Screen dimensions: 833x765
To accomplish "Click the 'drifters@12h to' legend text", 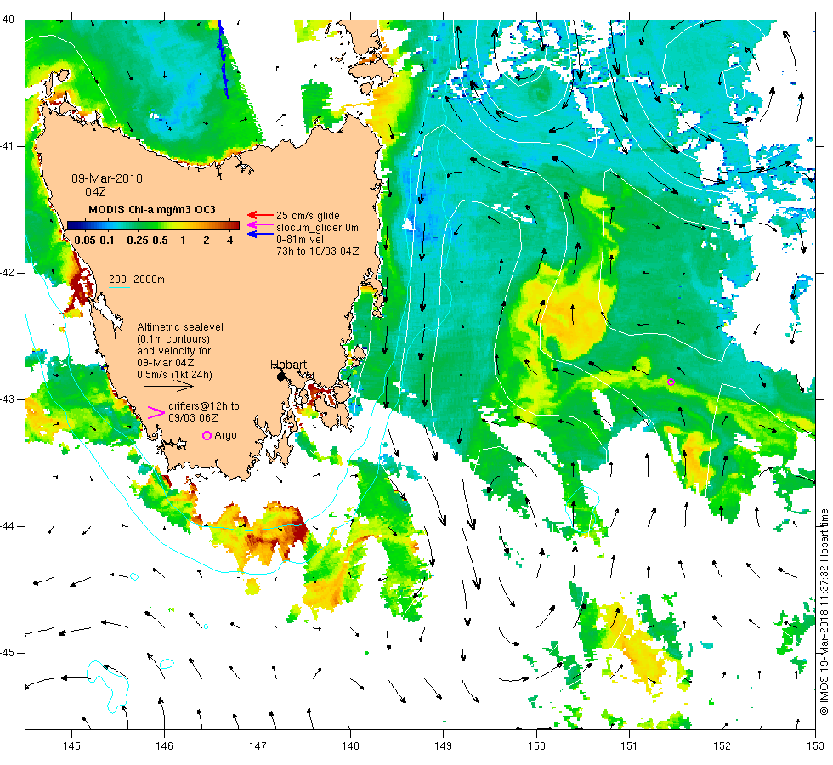I will pos(204,406).
